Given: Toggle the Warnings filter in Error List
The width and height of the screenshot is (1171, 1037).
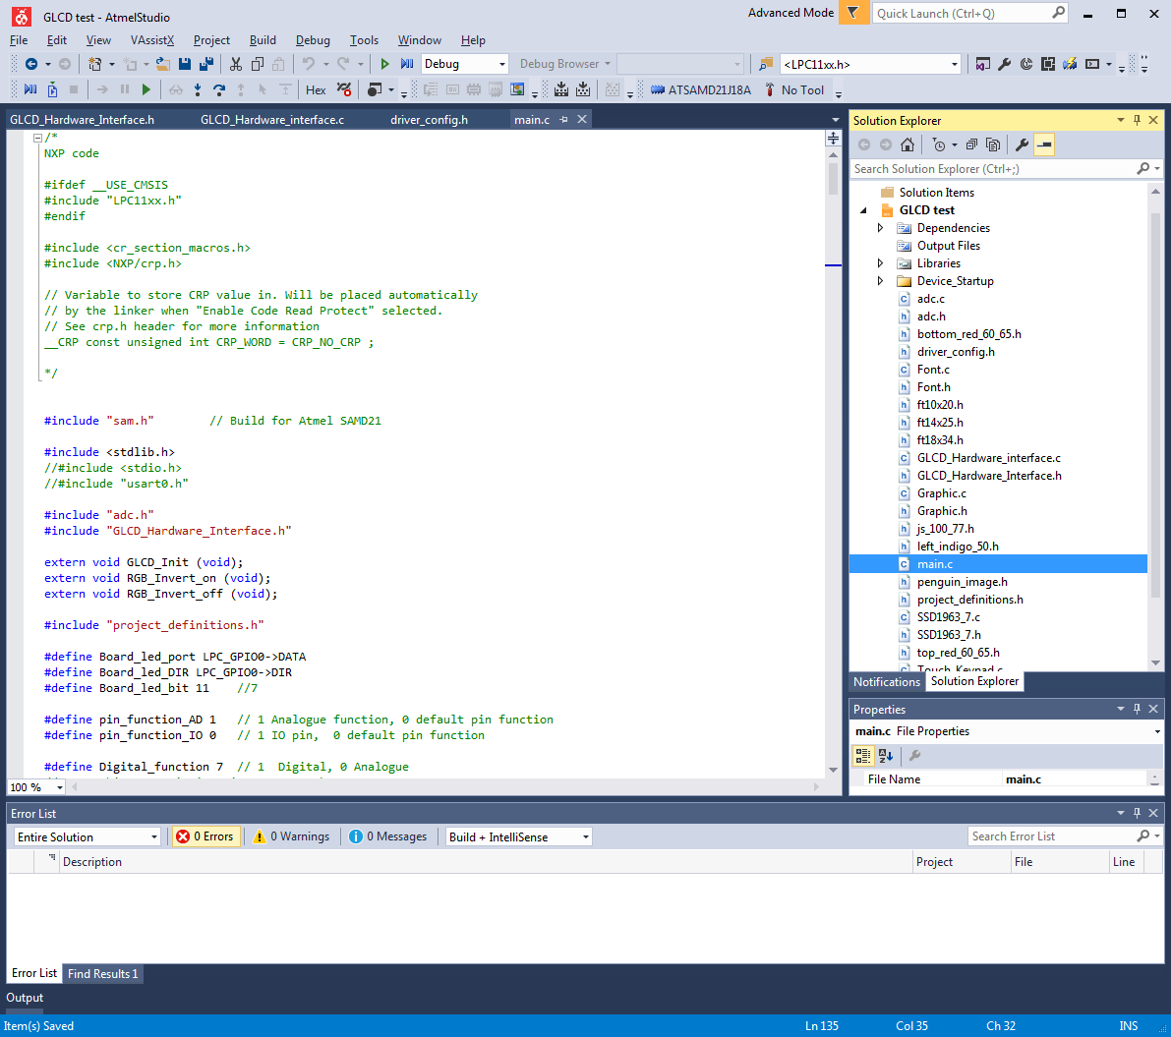Looking at the screenshot, I should click(x=291, y=836).
